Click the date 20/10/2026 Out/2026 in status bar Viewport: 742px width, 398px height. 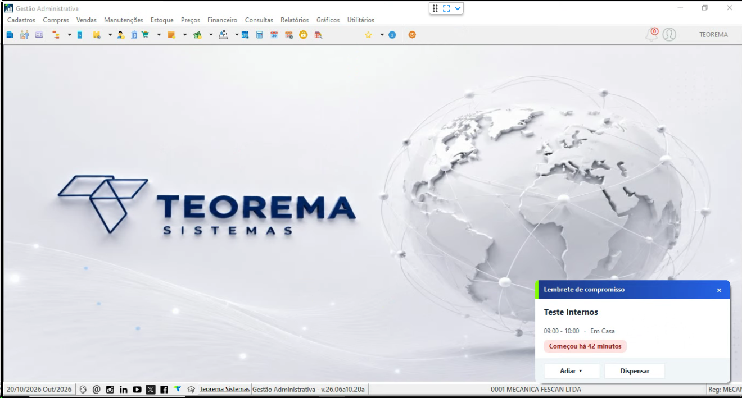coord(39,390)
